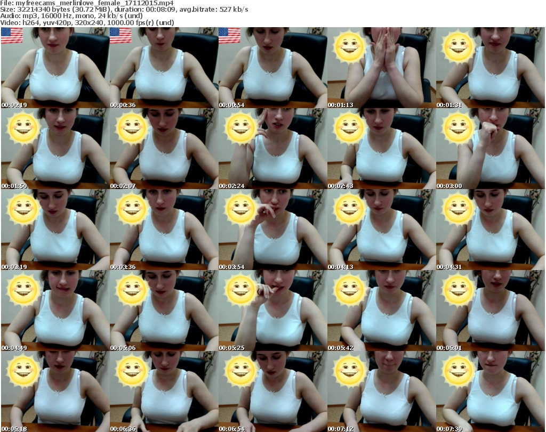546x432 pixels.
Task: Open the frame stamped 00:07:30
Action: pyautogui.click(x=491, y=392)
